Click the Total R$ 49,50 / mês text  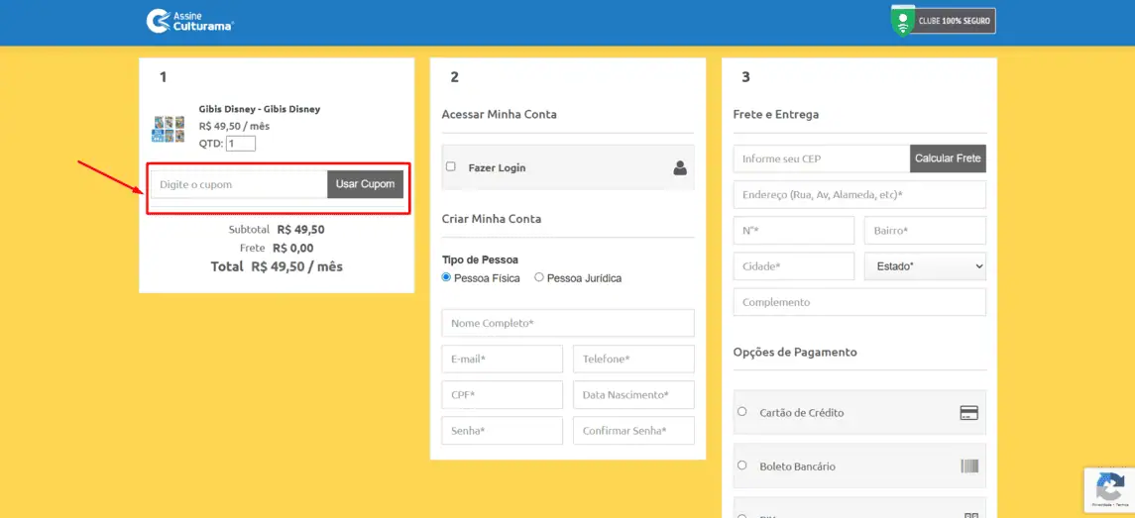[x=277, y=266]
